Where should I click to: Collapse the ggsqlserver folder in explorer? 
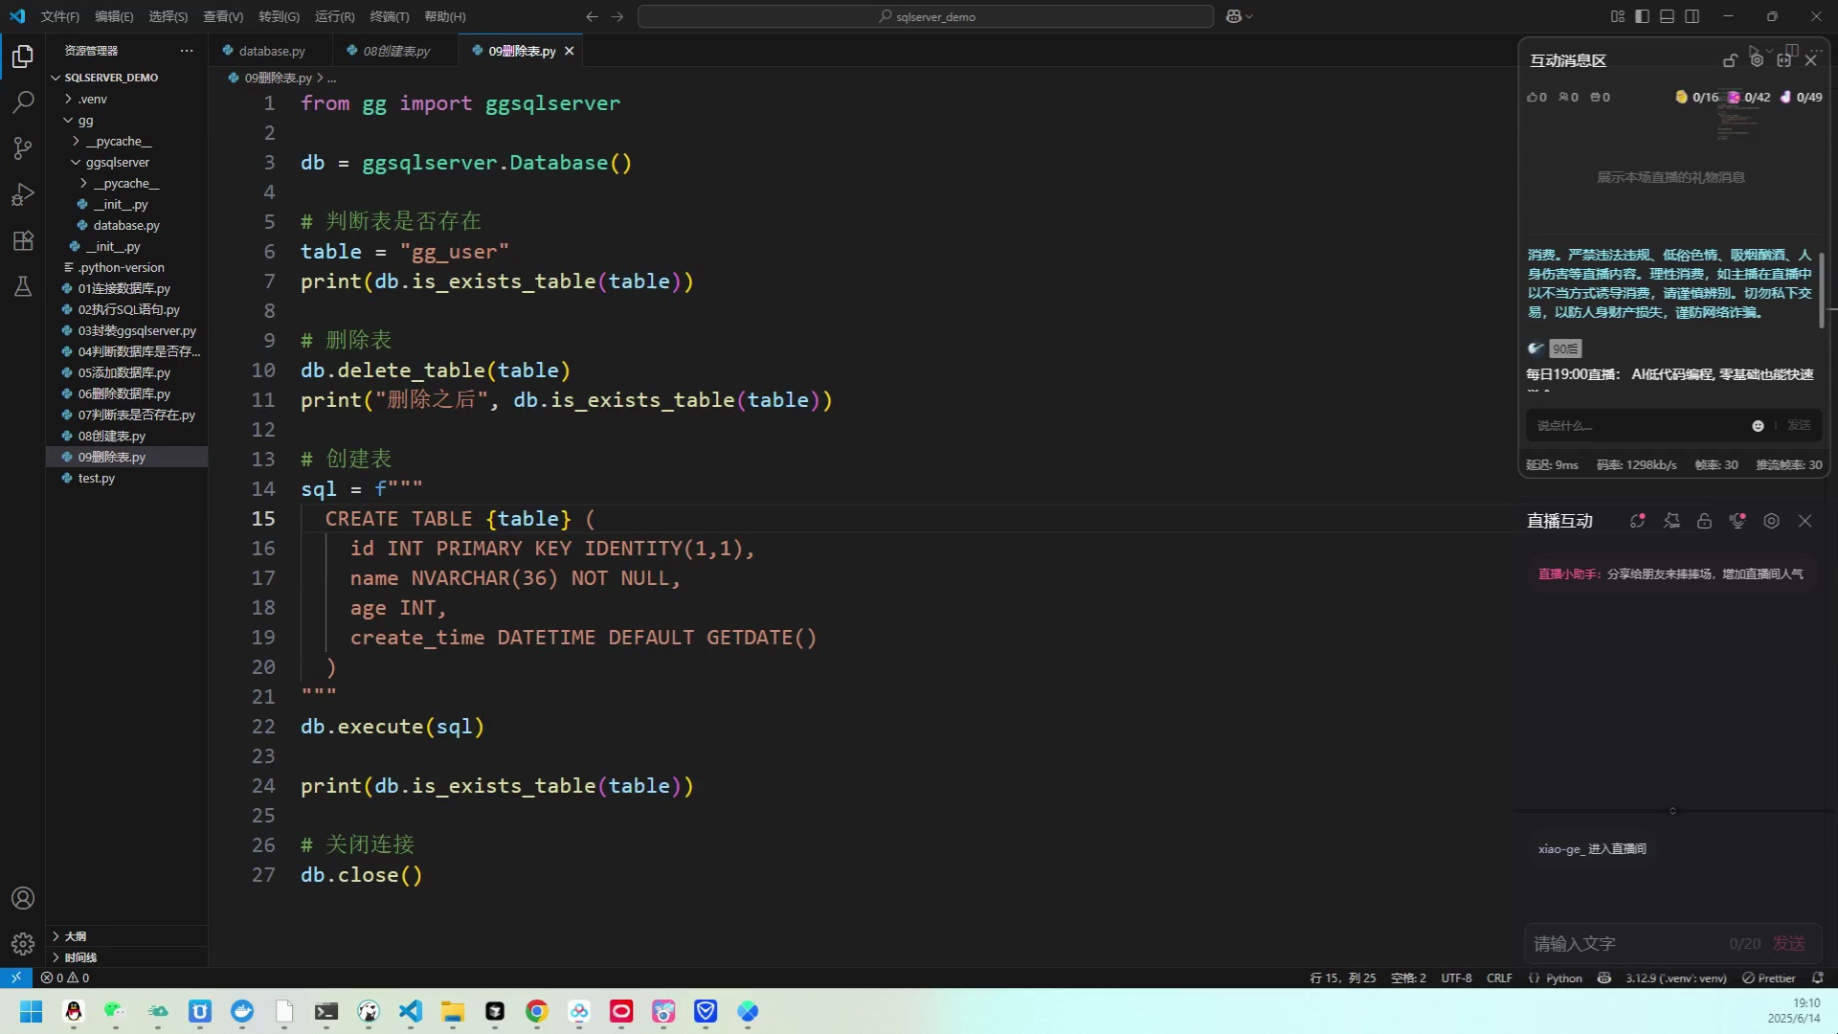pyautogui.click(x=118, y=162)
